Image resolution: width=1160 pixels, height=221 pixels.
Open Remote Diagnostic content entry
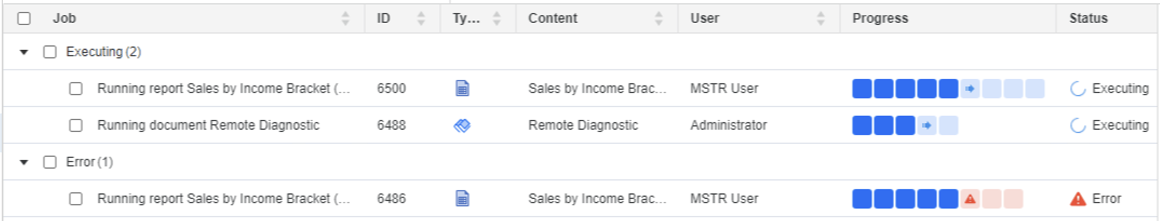tap(582, 125)
